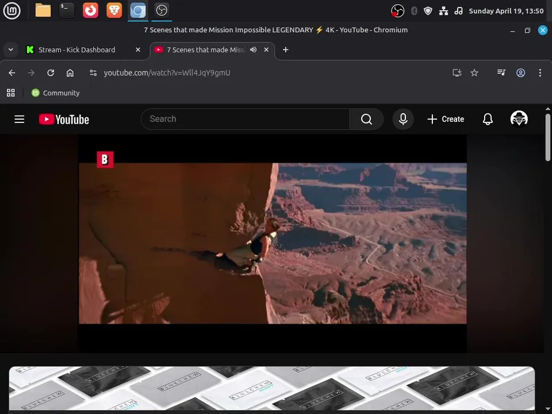Screen dimensions: 552x414
Task: Open the YouTube account avatar menu
Action: (519, 118)
